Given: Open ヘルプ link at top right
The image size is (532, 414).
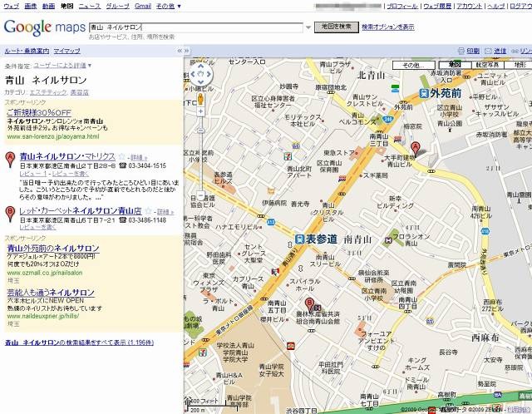Looking at the screenshot, I should tap(495, 6).
